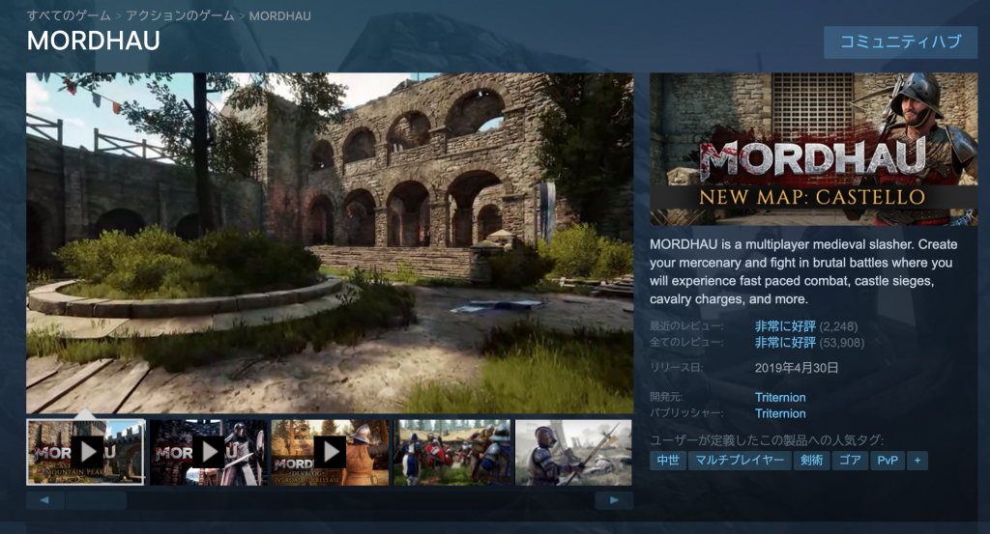
Task: Select the 剣術 tag
Action: pos(811,461)
